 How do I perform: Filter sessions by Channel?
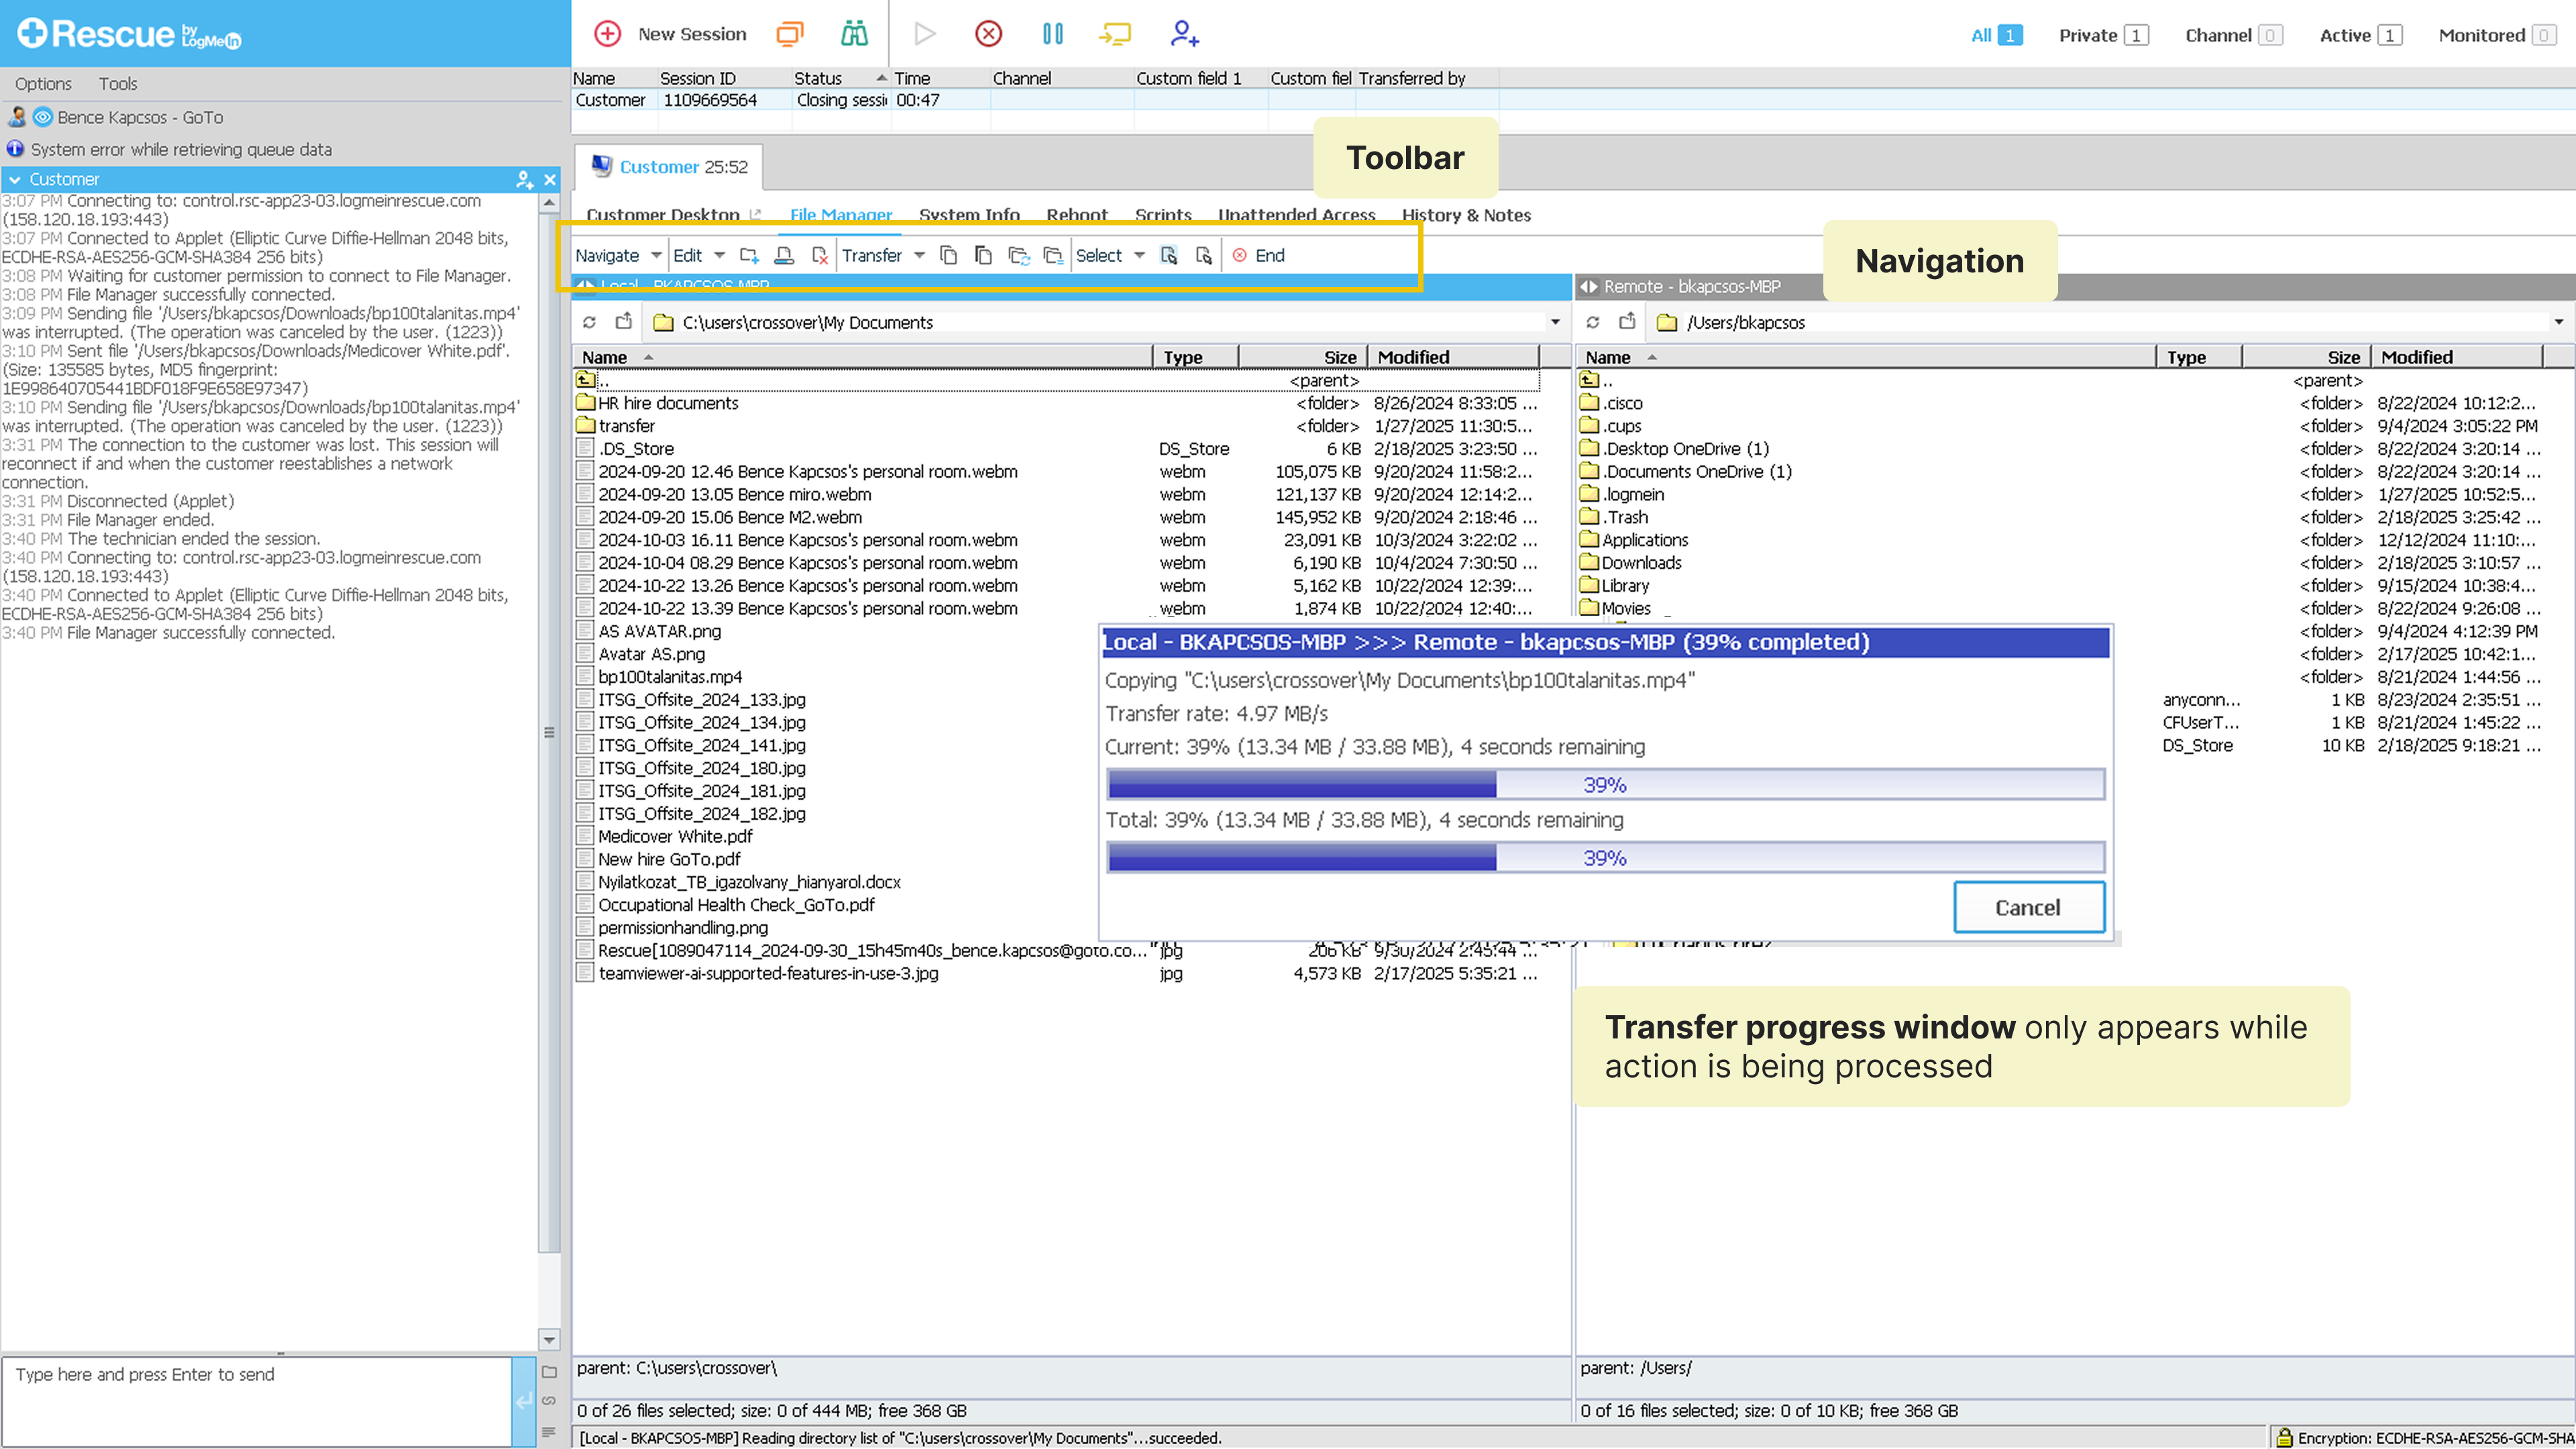pyautogui.click(x=2233, y=35)
